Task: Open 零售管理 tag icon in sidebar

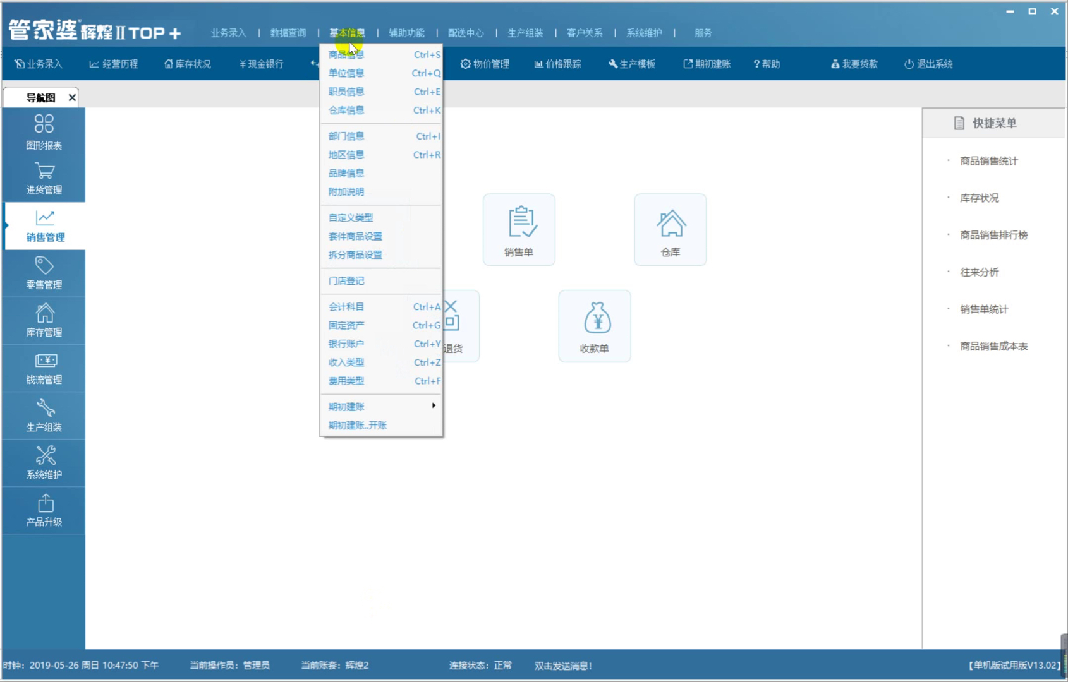Action: [44, 266]
